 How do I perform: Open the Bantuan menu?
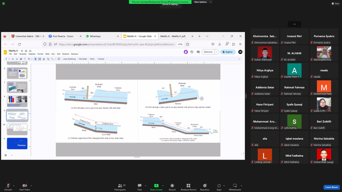[74, 54]
